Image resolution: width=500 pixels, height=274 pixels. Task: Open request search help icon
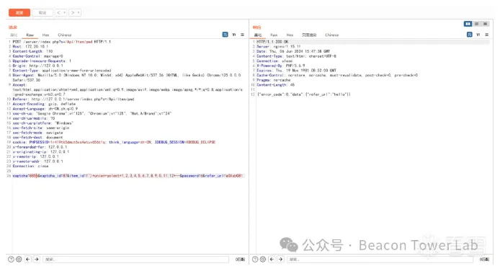point(11,260)
